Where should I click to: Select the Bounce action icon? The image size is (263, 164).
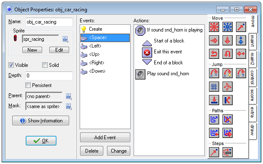(228, 100)
